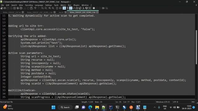Click the Save Recorded Macro toolbar icon
The width and height of the screenshot is (198, 111).
106,8
